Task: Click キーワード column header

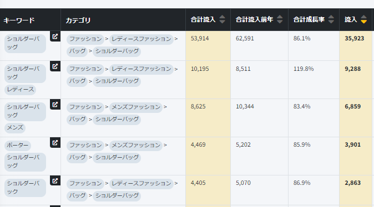Action: tap(19, 20)
